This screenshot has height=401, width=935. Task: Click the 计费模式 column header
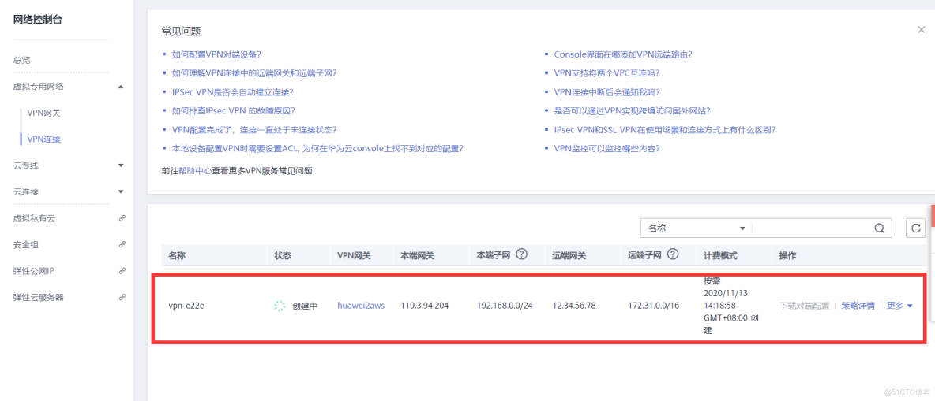720,255
